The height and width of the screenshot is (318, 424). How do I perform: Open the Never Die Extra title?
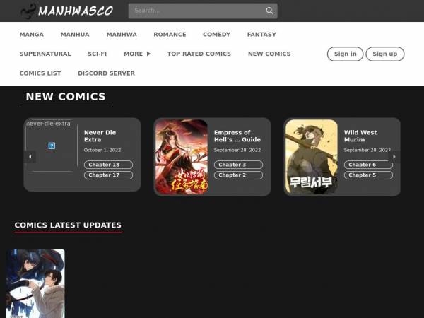click(x=100, y=136)
